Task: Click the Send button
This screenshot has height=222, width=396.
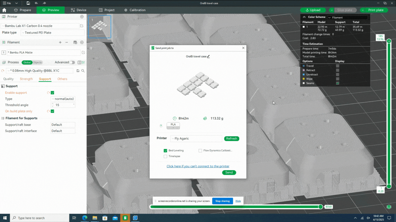Action: coord(229,172)
